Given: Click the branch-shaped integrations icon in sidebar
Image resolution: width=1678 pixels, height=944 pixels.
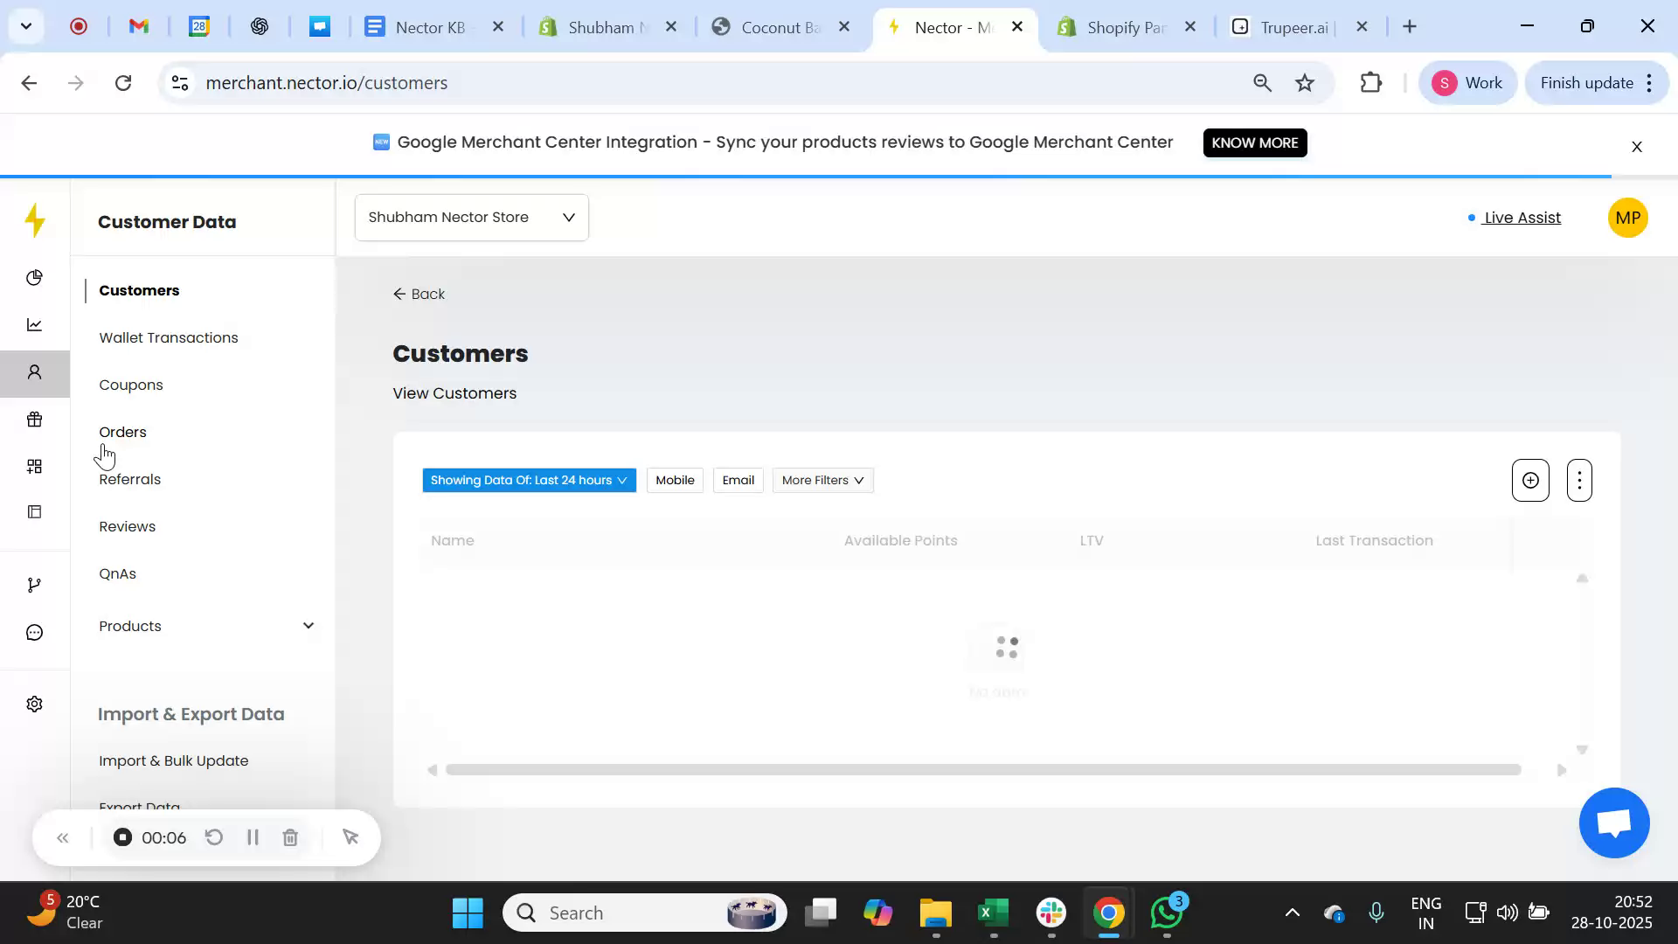Looking at the screenshot, I should (34, 584).
